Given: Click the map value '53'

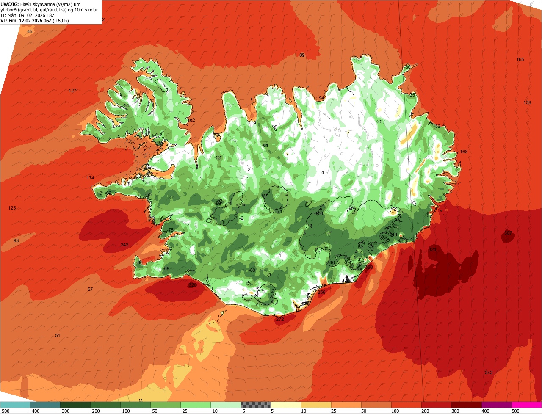Looking at the screenshot, I should click(437, 127).
